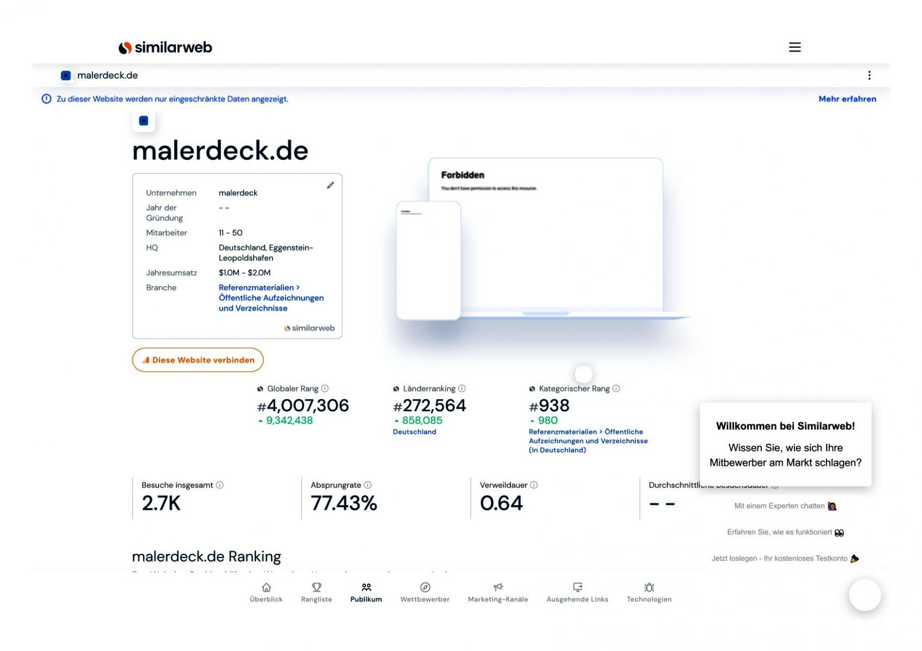
Task: Click the Überblick home icon
Action: pyautogui.click(x=266, y=588)
